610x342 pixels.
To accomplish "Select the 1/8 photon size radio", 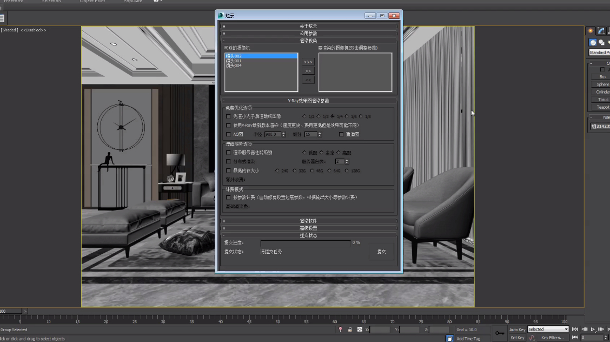I will click(361, 116).
